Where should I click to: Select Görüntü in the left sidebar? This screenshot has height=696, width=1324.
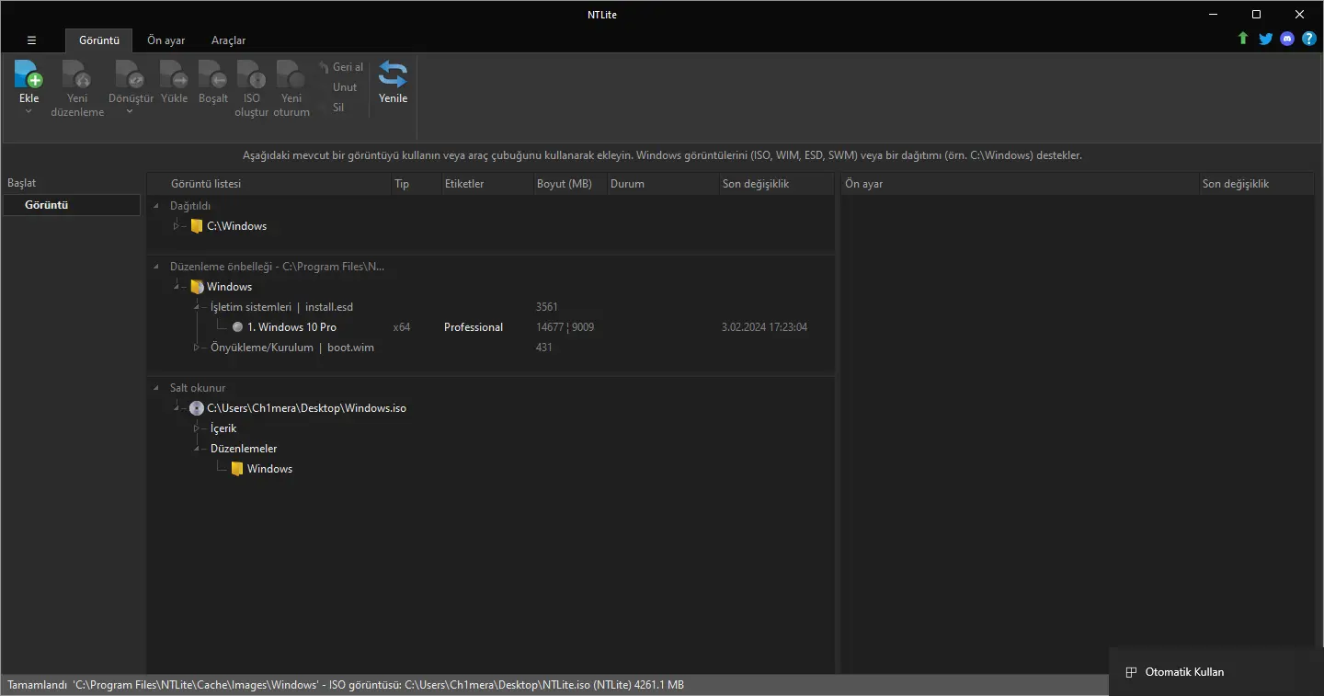click(x=72, y=205)
